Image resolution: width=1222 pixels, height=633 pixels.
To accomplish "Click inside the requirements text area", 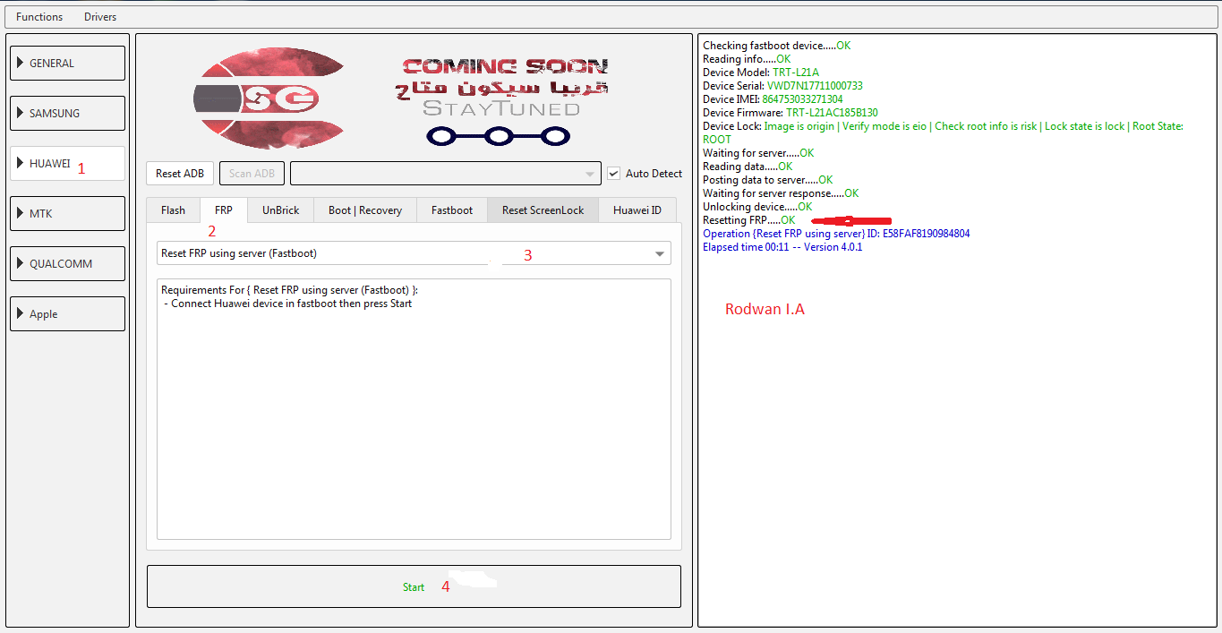I will click(x=414, y=409).
